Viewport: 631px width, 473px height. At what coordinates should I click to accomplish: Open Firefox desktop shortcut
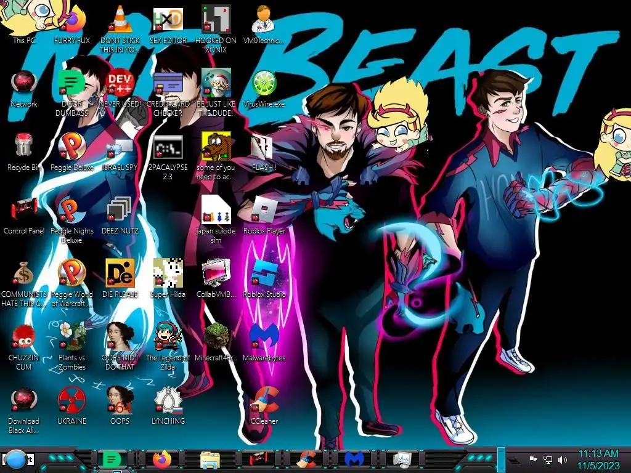pos(71,25)
